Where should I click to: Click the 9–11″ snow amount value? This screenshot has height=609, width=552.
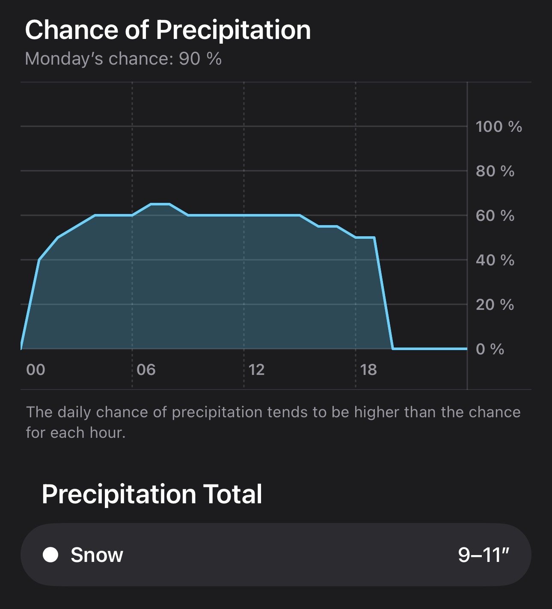(484, 555)
